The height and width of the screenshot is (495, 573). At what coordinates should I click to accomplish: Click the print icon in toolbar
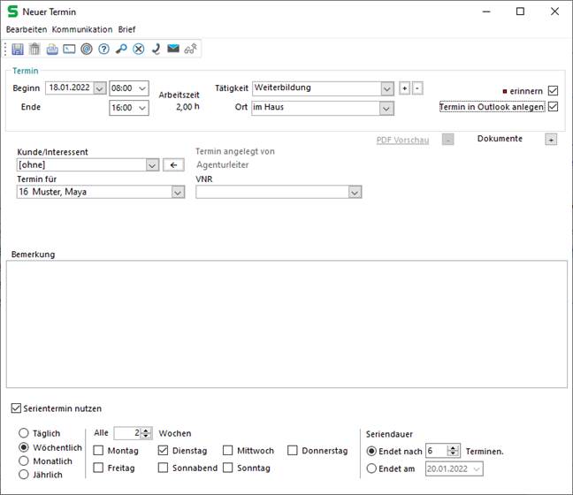point(52,49)
